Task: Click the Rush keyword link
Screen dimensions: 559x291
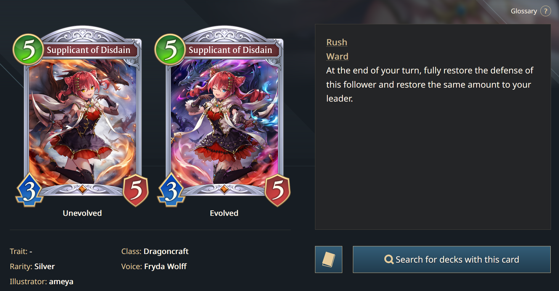Action: (x=337, y=42)
